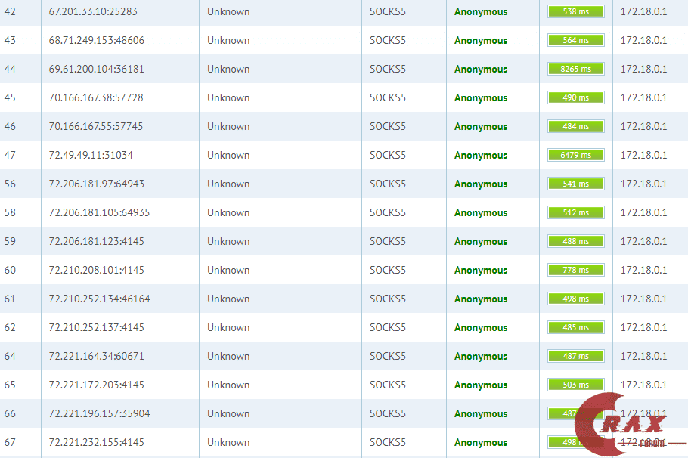The width and height of the screenshot is (688, 458).
Task: Select proxy address 70.166.167.55:57745
Action: point(96,127)
